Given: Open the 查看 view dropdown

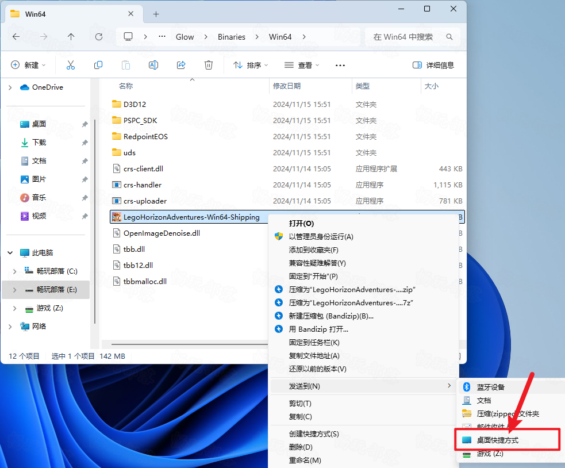Looking at the screenshot, I should [302, 66].
